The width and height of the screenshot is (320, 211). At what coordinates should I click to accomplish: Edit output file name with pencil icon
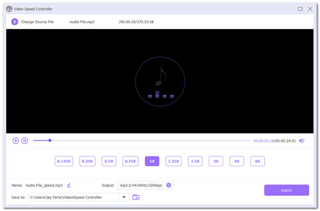[x=69, y=185]
